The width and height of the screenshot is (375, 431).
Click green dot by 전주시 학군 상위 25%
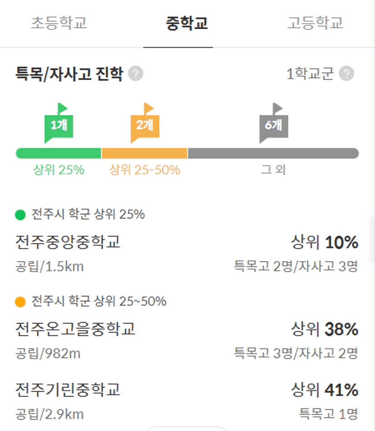[20, 215]
